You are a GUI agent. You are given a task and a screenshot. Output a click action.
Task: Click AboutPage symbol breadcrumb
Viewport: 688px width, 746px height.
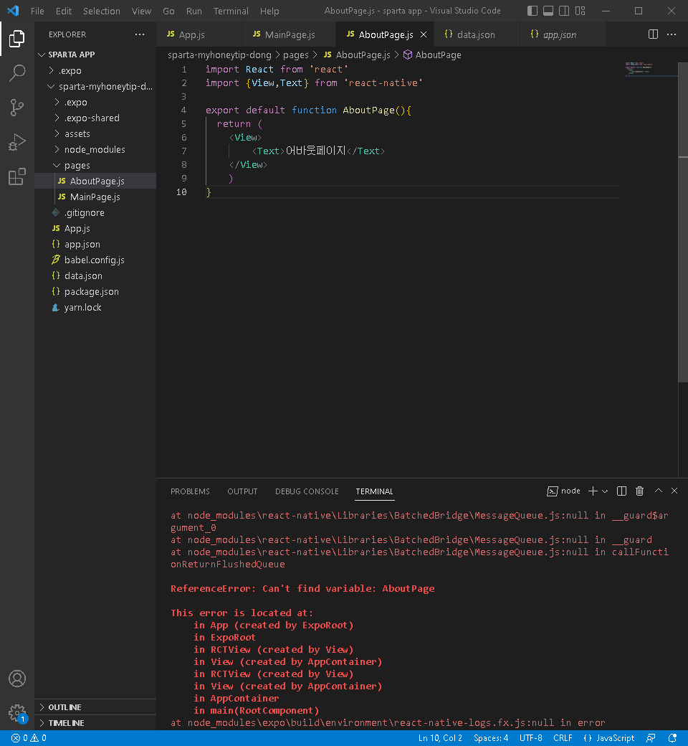coord(432,55)
